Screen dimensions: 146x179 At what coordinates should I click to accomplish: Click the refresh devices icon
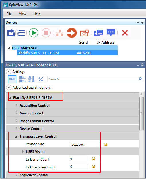tap(11, 33)
